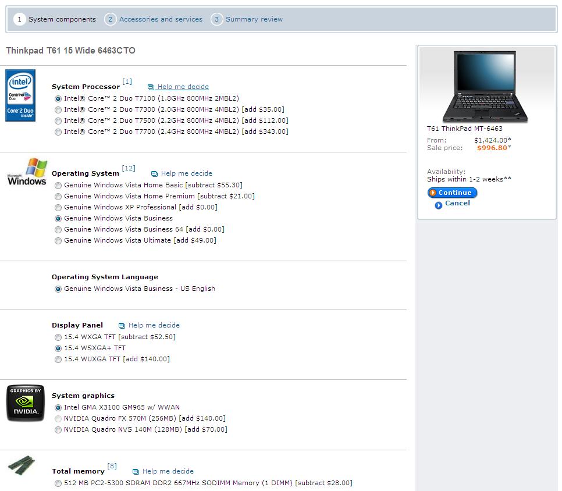Click the step 1 circle icon
Screen dimensions: 562x491
tap(19, 19)
